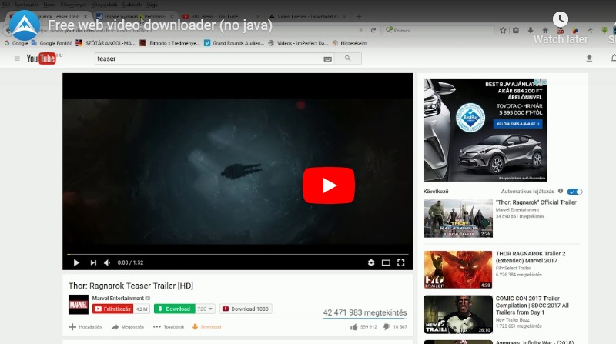
Task: Switch to the 'Video Keeper - Download' tab
Action: 307,16
